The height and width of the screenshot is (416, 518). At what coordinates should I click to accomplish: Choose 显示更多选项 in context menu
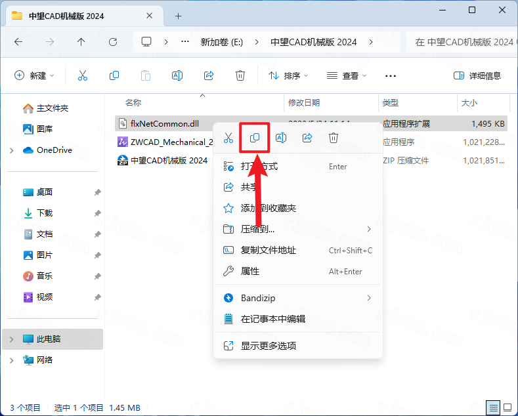coord(268,346)
